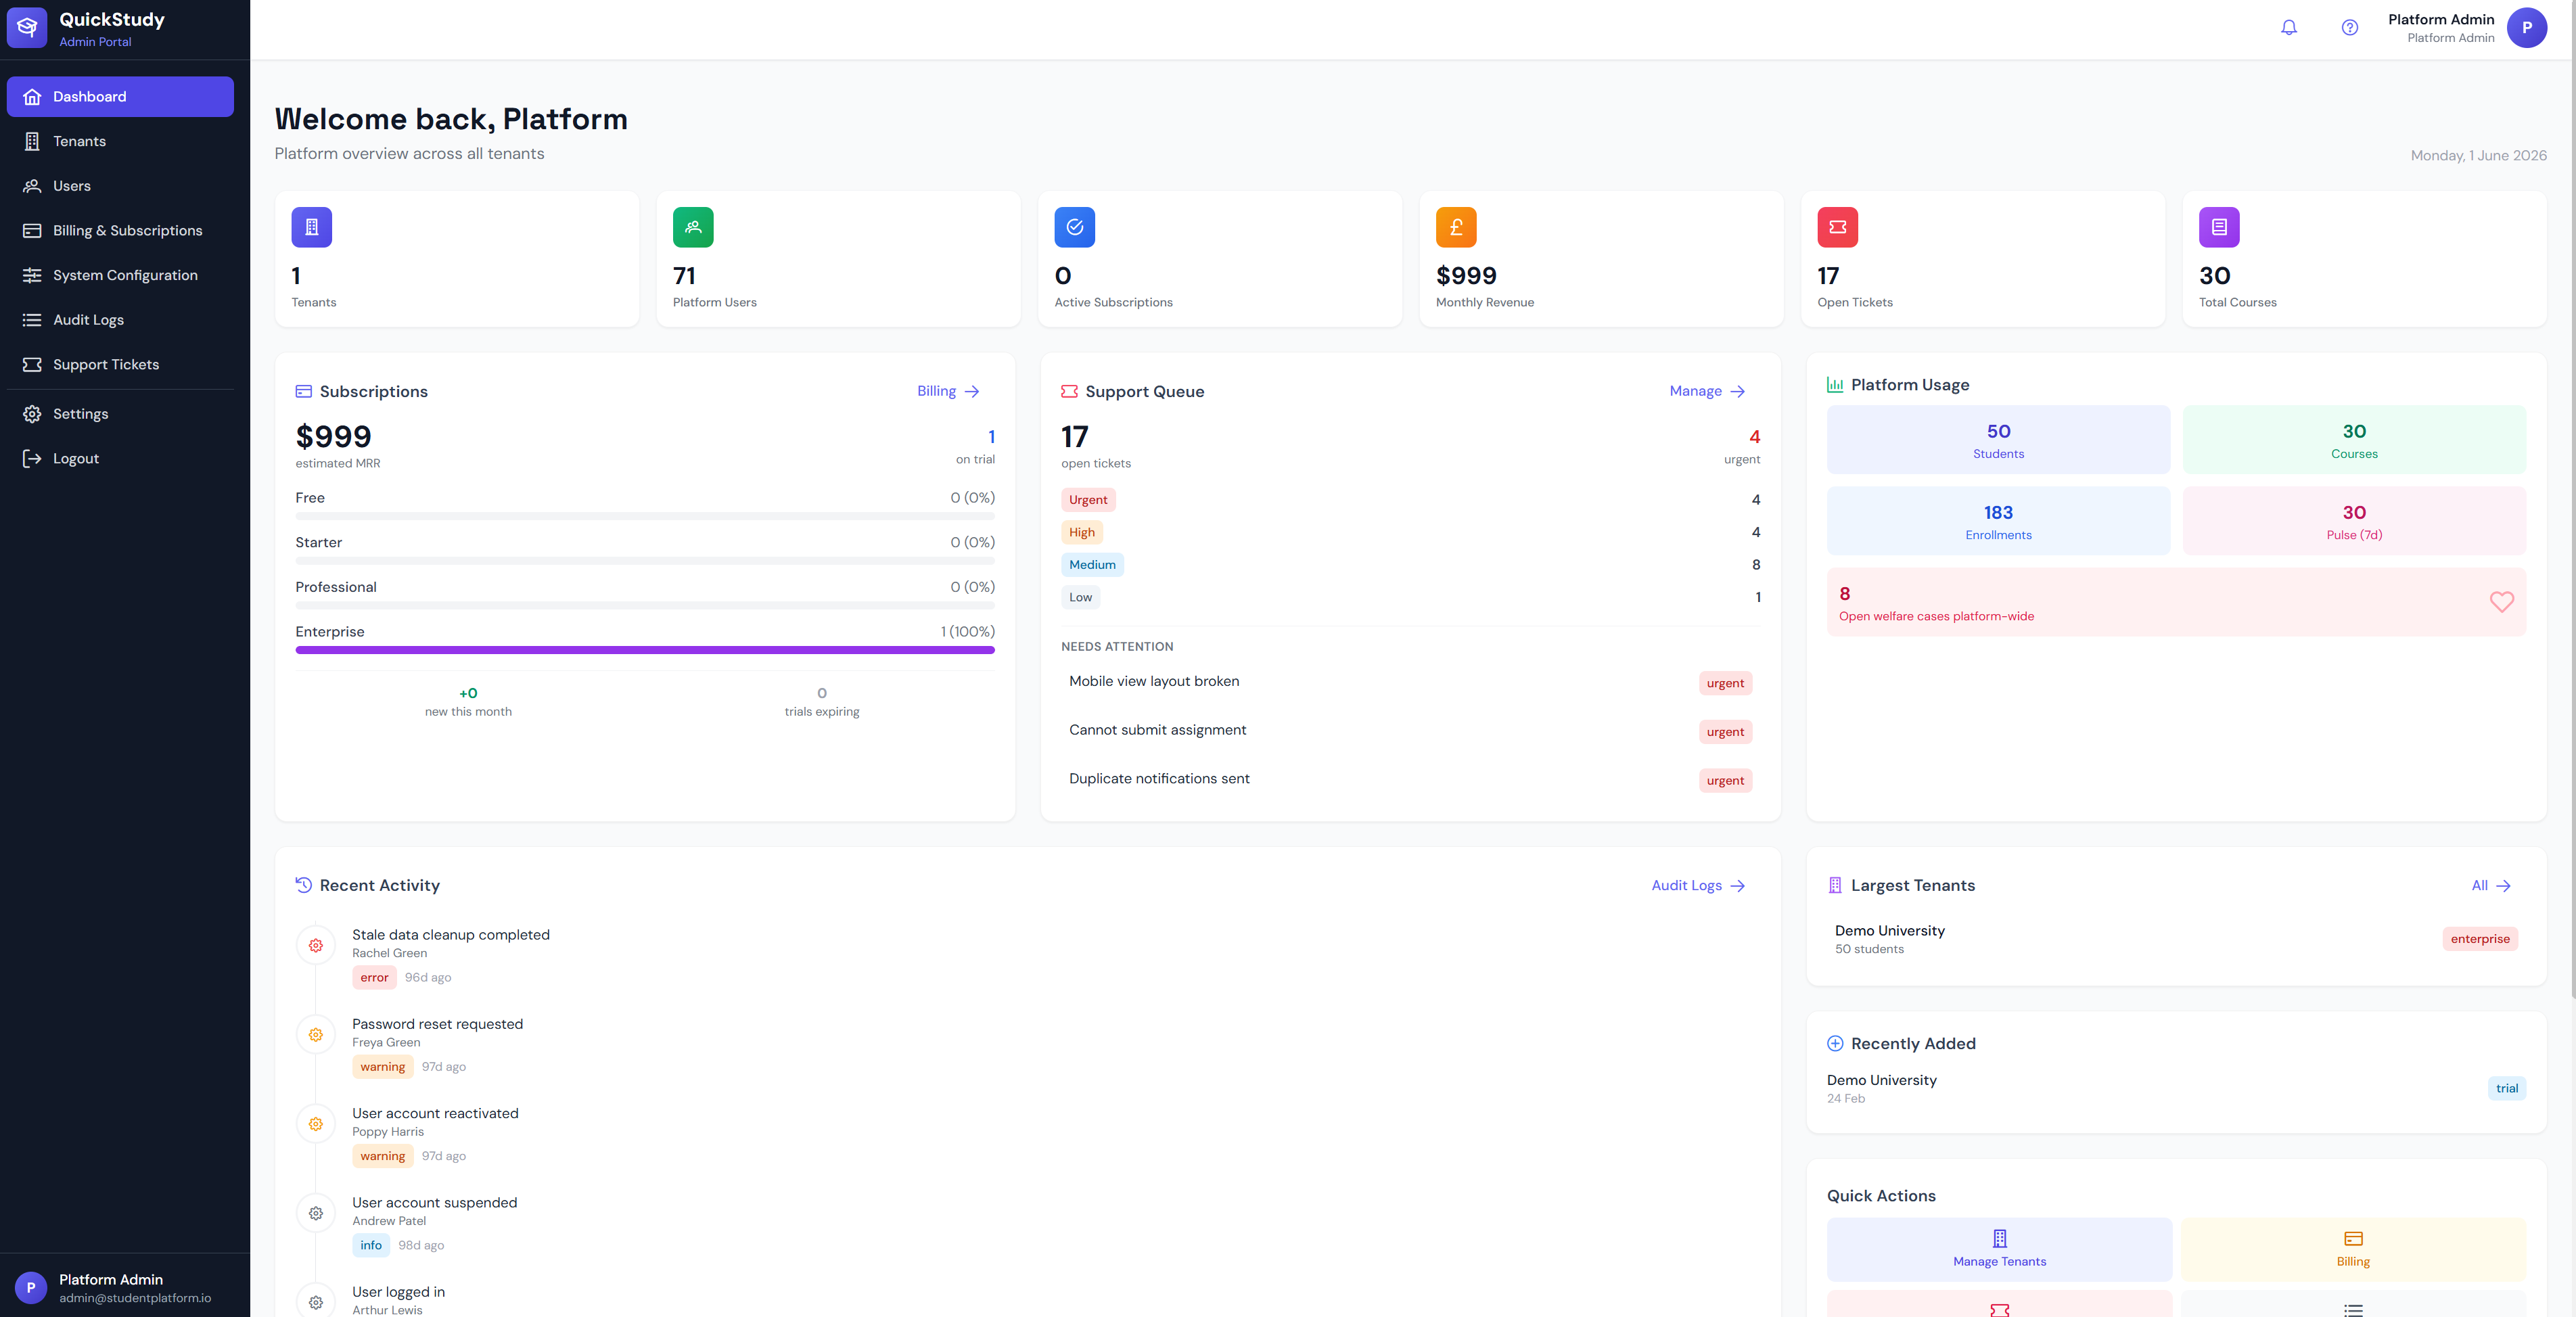Screen dimensions: 2576x1317
Task: Open the Duplicate notifications sent ticket
Action: pos(1411,779)
